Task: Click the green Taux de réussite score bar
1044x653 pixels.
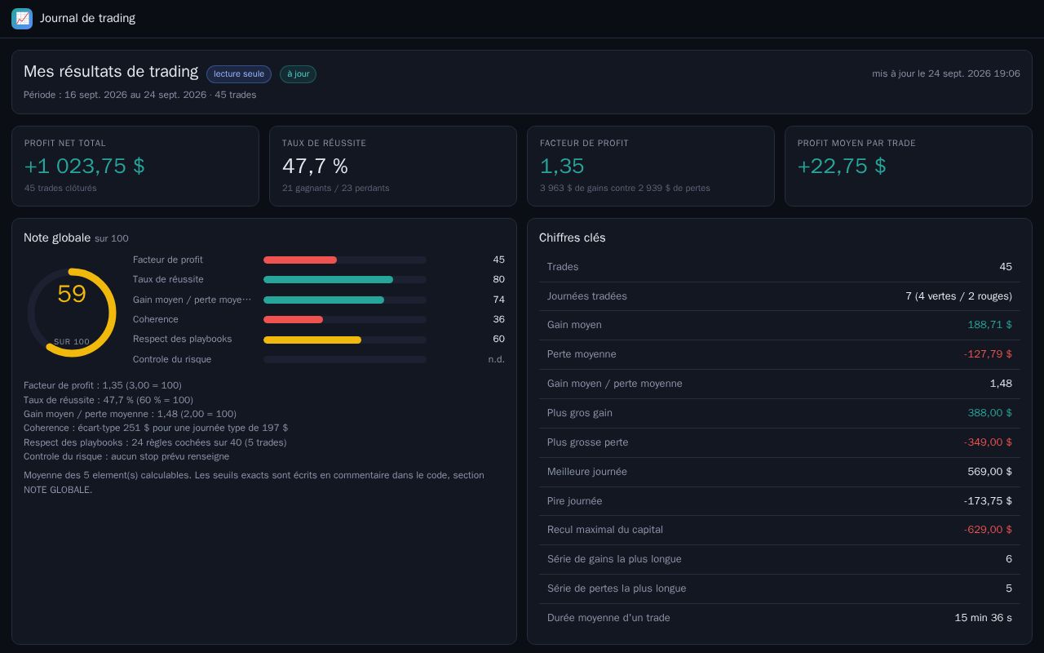Action: [328, 280]
